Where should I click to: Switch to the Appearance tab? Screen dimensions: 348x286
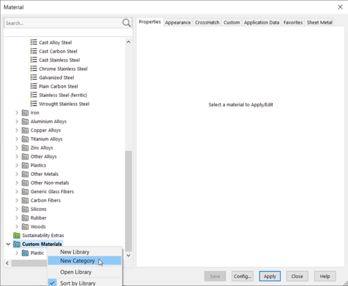[178, 23]
